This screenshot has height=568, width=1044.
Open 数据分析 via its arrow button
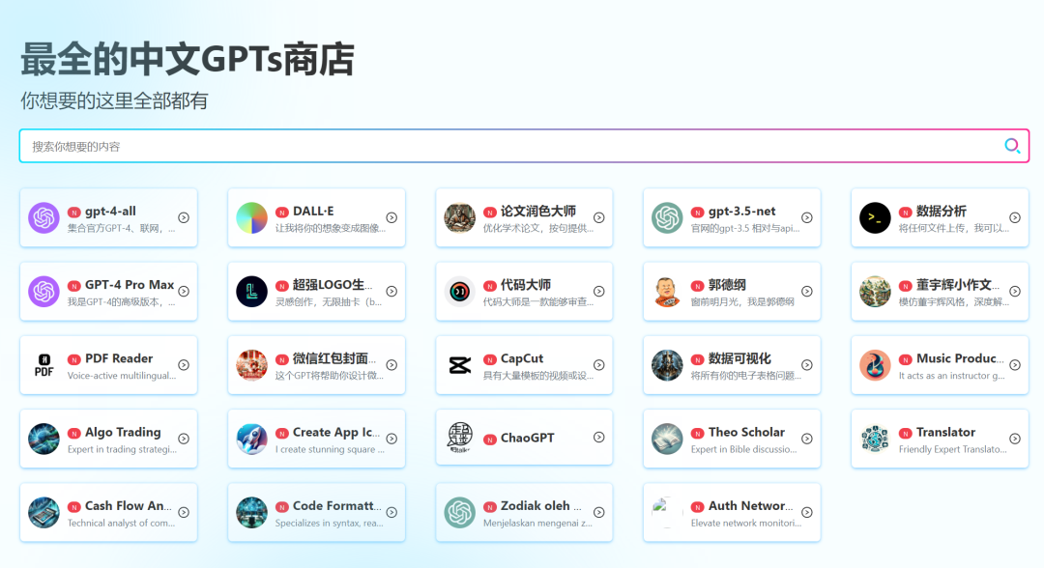point(1015,217)
